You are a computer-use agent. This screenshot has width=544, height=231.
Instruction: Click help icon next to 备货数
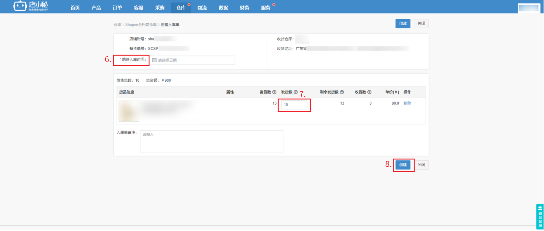[x=274, y=92]
